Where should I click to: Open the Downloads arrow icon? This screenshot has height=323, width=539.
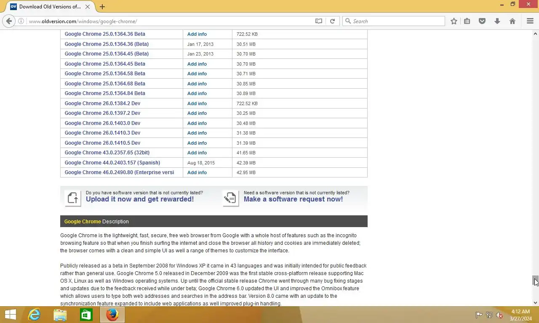tap(497, 21)
